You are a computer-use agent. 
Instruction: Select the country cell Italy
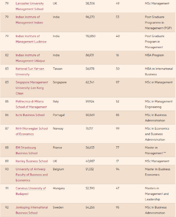[56, 101]
